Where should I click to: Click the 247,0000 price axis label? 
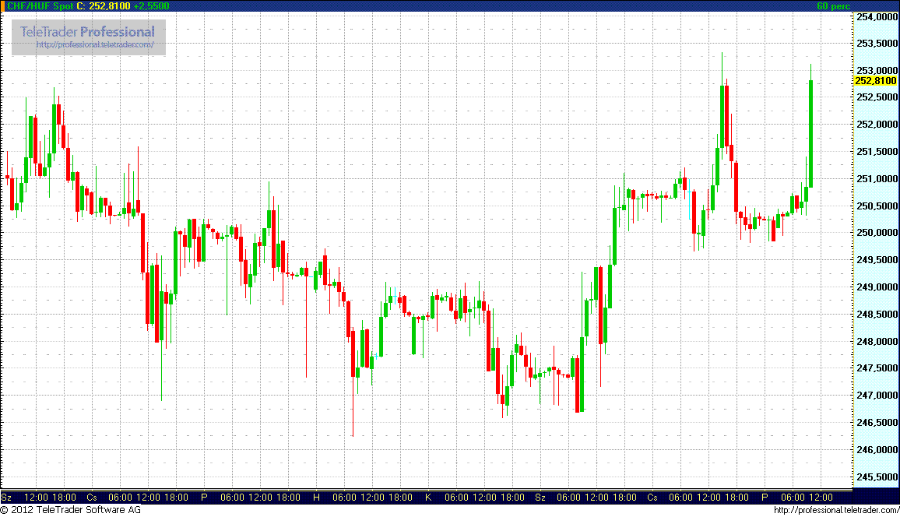pyautogui.click(x=877, y=396)
